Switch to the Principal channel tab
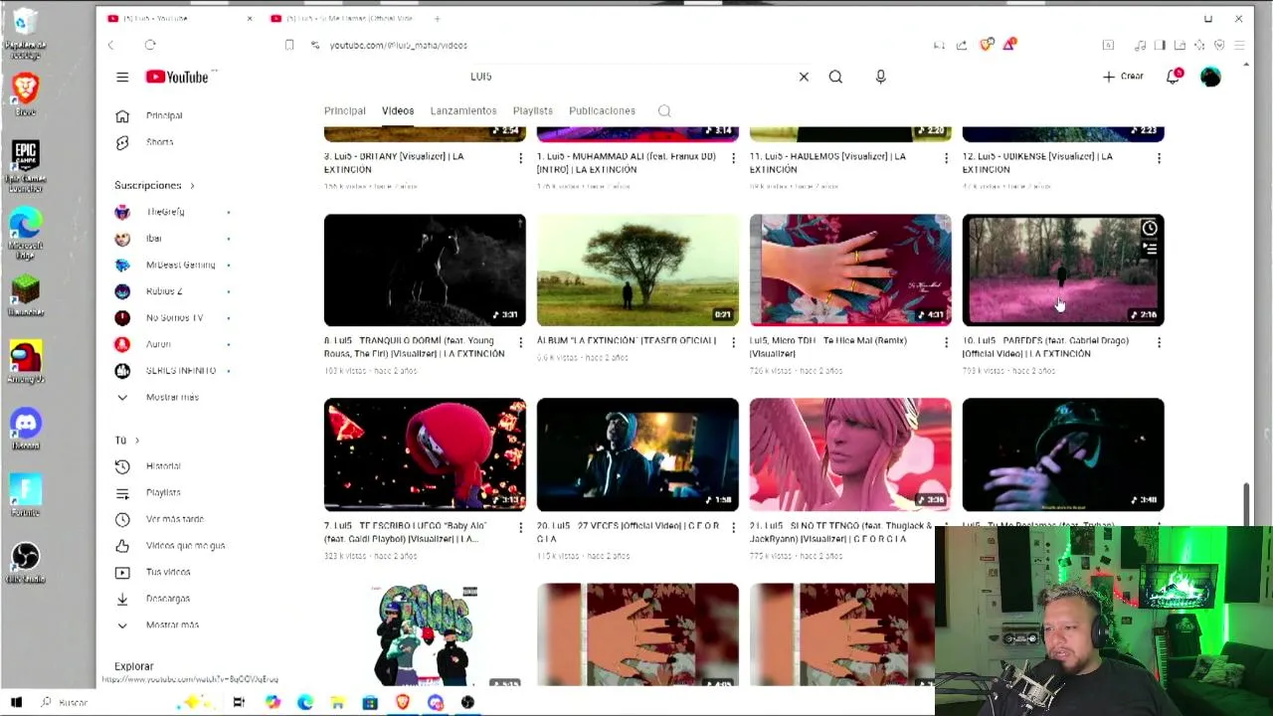 coord(345,110)
